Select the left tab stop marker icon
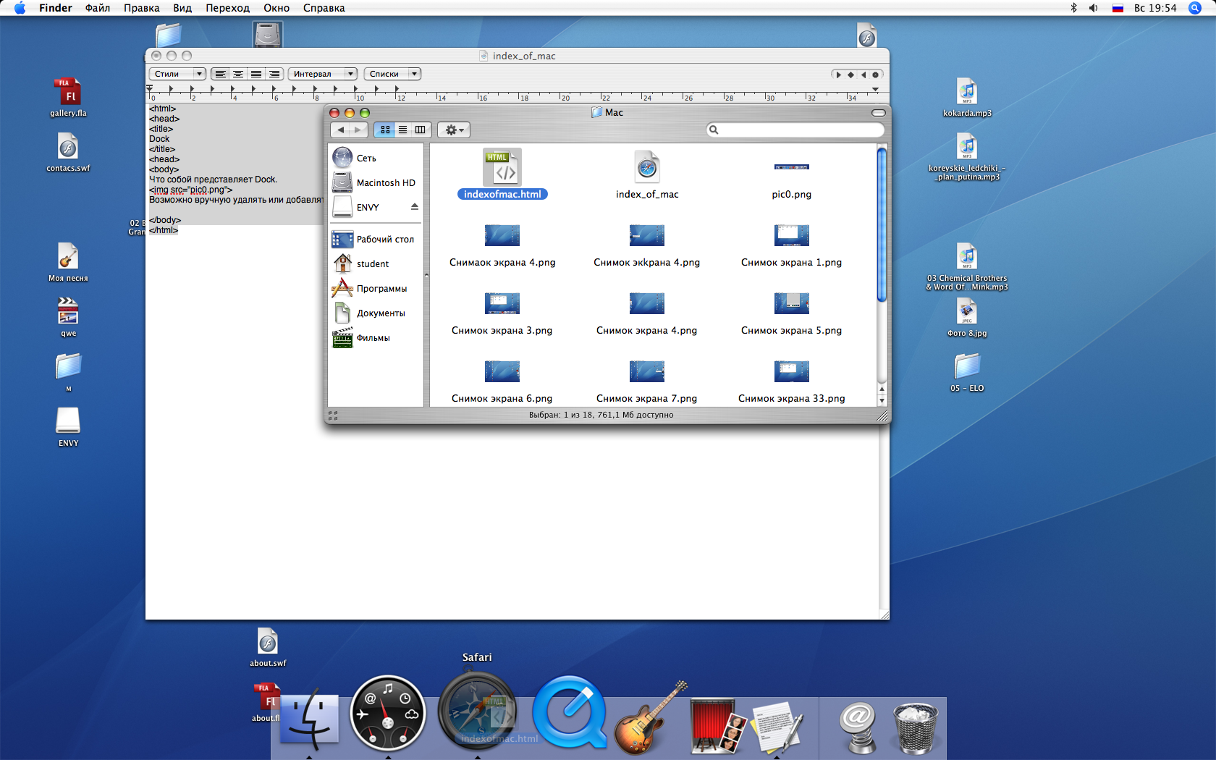This screenshot has width=1216, height=760. pyautogui.click(x=839, y=75)
